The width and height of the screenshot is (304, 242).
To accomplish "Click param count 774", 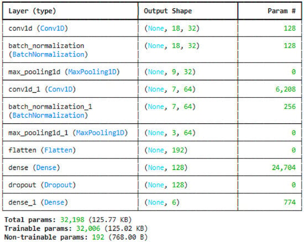I will click(290, 202).
